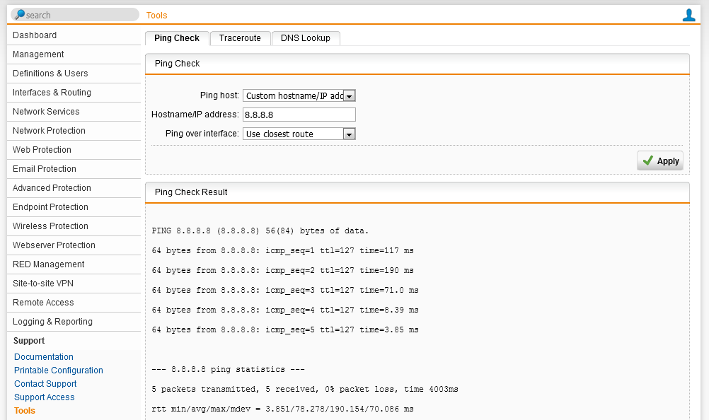Click the Hostname/IP address field
Viewport: 709px width, 420px height.
pos(299,115)
